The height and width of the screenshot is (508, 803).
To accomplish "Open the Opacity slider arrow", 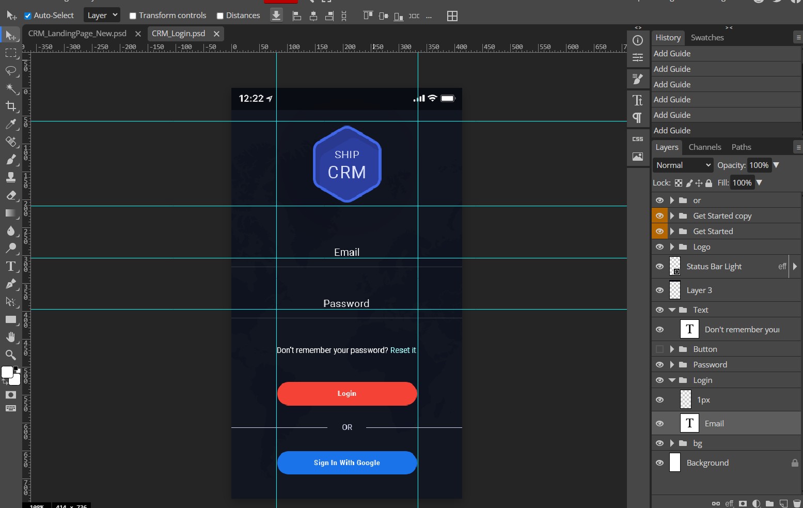I will pos(776,165).
